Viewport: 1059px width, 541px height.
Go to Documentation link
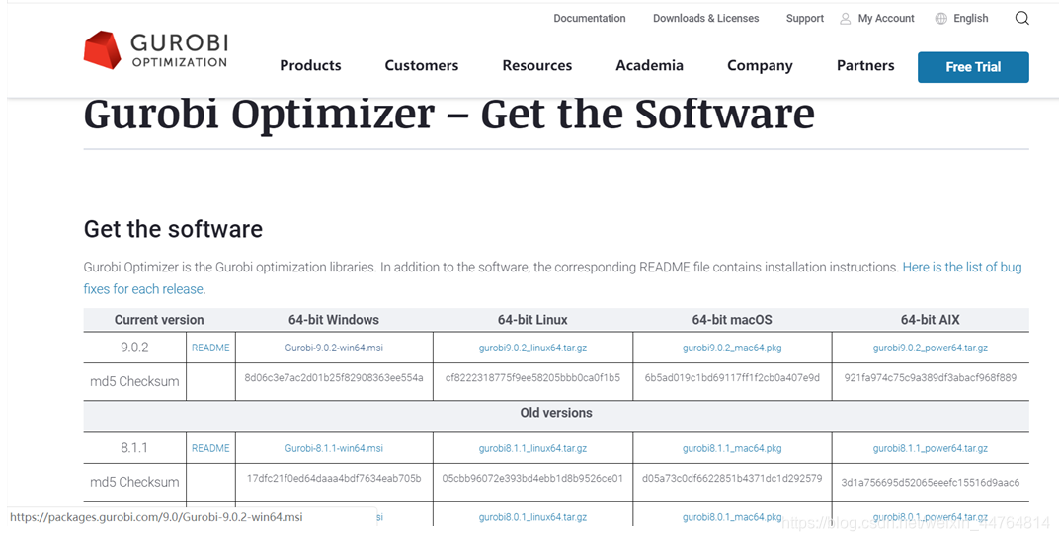point(590,18)
